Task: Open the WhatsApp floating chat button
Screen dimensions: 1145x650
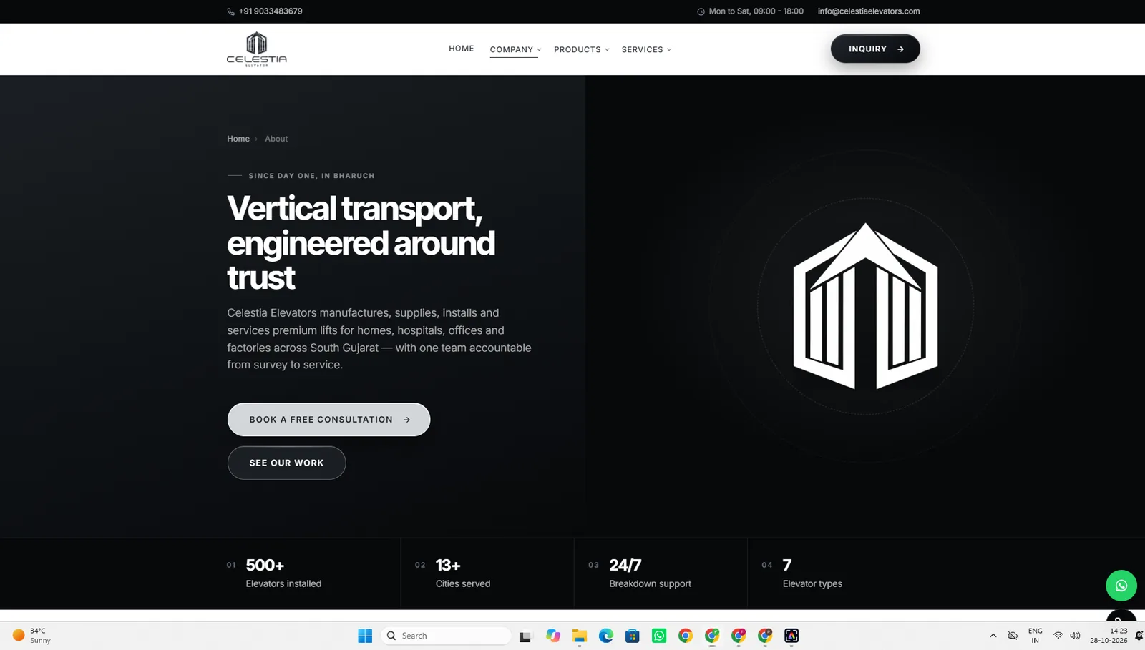Action: 1121,586
